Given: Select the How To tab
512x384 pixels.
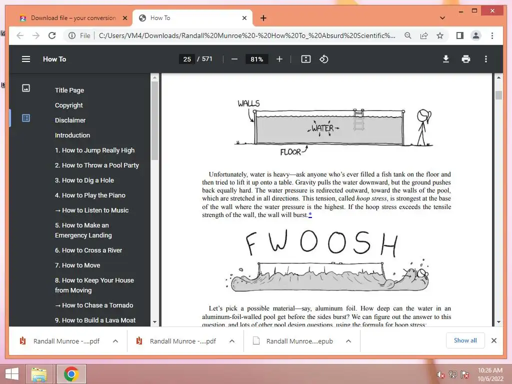Looking at the screenshot, I should tap(192, 18).
